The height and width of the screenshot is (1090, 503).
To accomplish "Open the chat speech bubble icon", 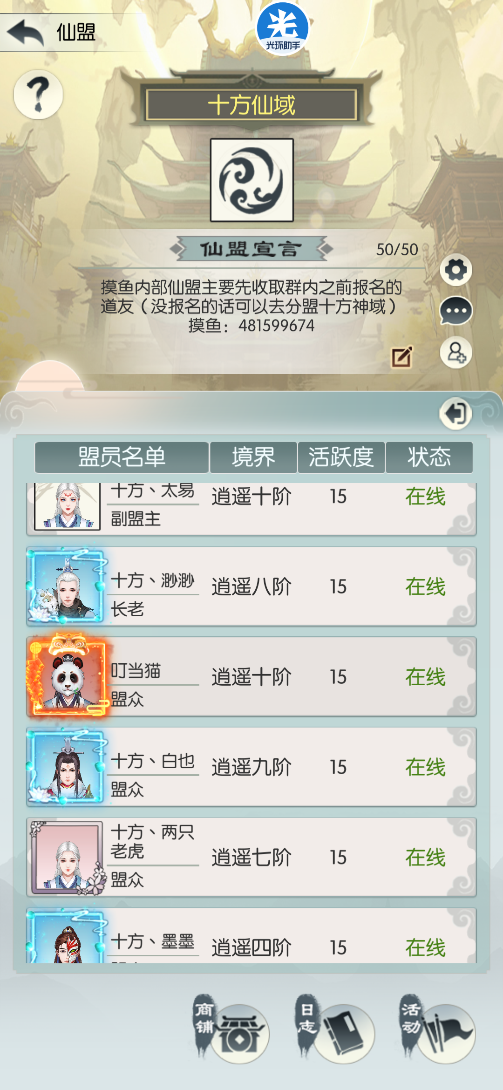I will [x=456, y=311].
